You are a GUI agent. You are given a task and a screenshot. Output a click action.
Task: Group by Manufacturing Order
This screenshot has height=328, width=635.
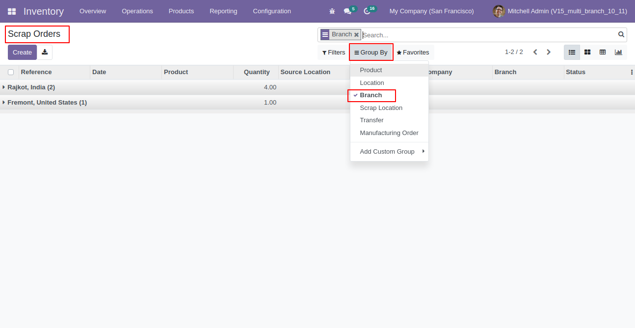(x=389, y=133)
